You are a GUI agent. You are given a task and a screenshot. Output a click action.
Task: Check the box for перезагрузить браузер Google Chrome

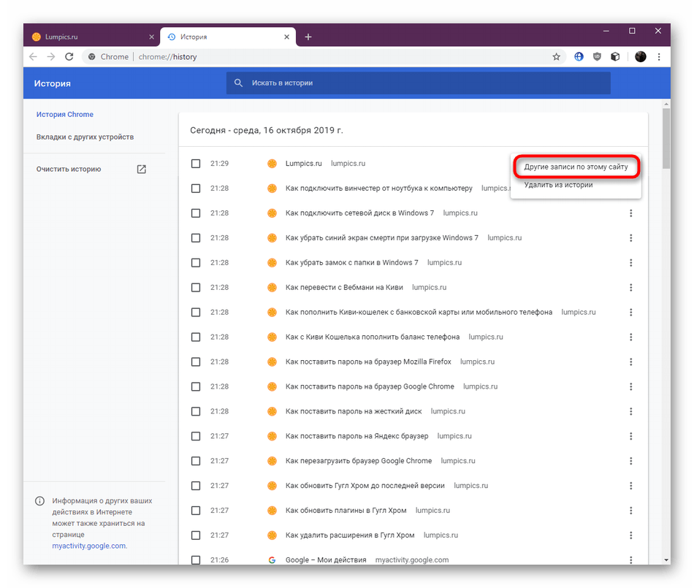click(196, 461)
